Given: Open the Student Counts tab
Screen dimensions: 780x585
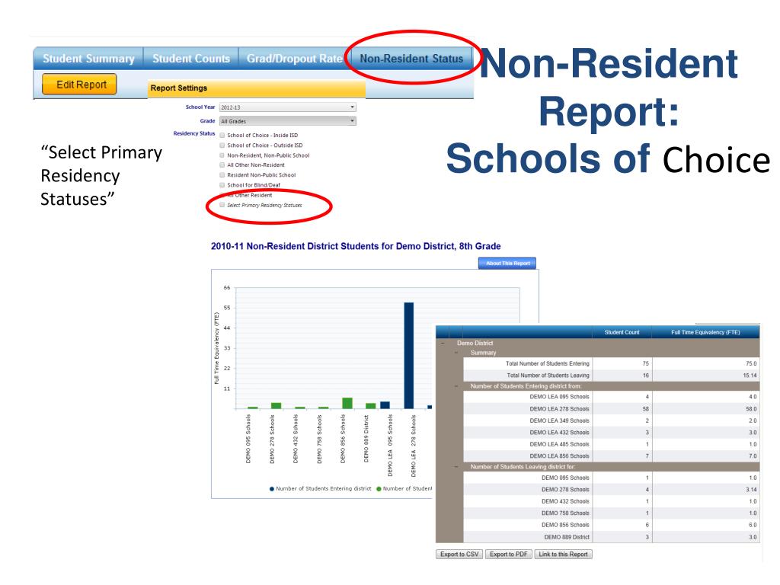Looking at the screenshot, I should [191, 58].
